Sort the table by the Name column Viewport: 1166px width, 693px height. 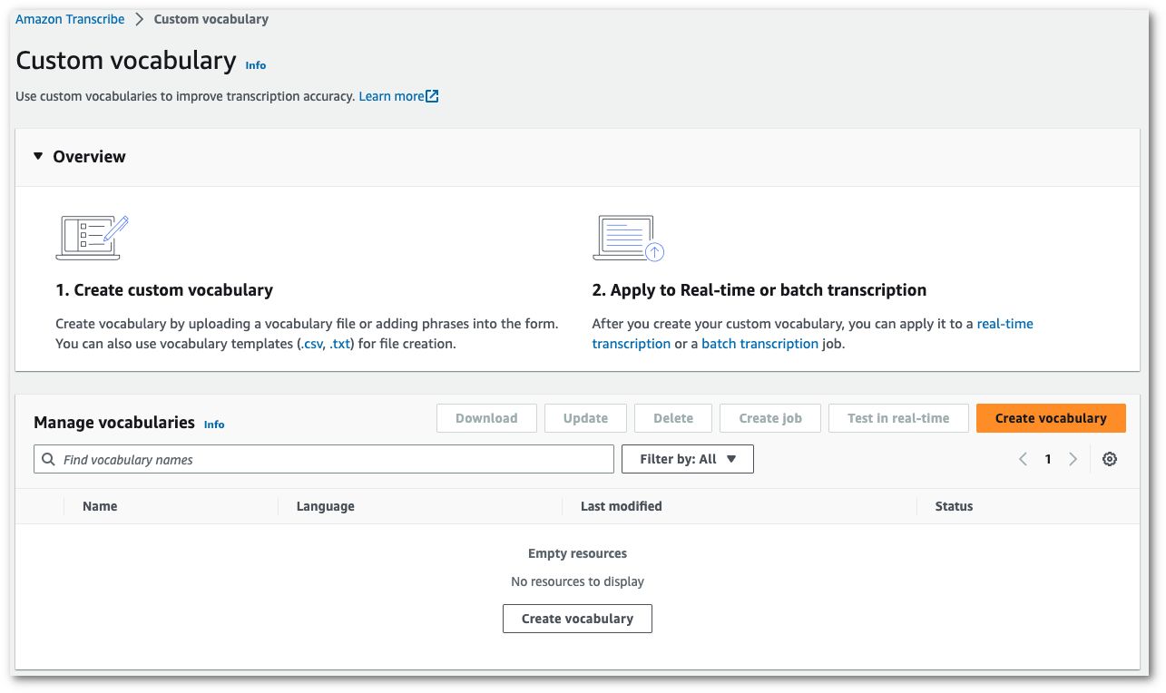[x=100, y=506]
